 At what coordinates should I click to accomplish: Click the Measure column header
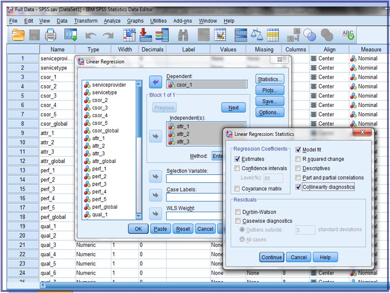click(x=369, y=49)
